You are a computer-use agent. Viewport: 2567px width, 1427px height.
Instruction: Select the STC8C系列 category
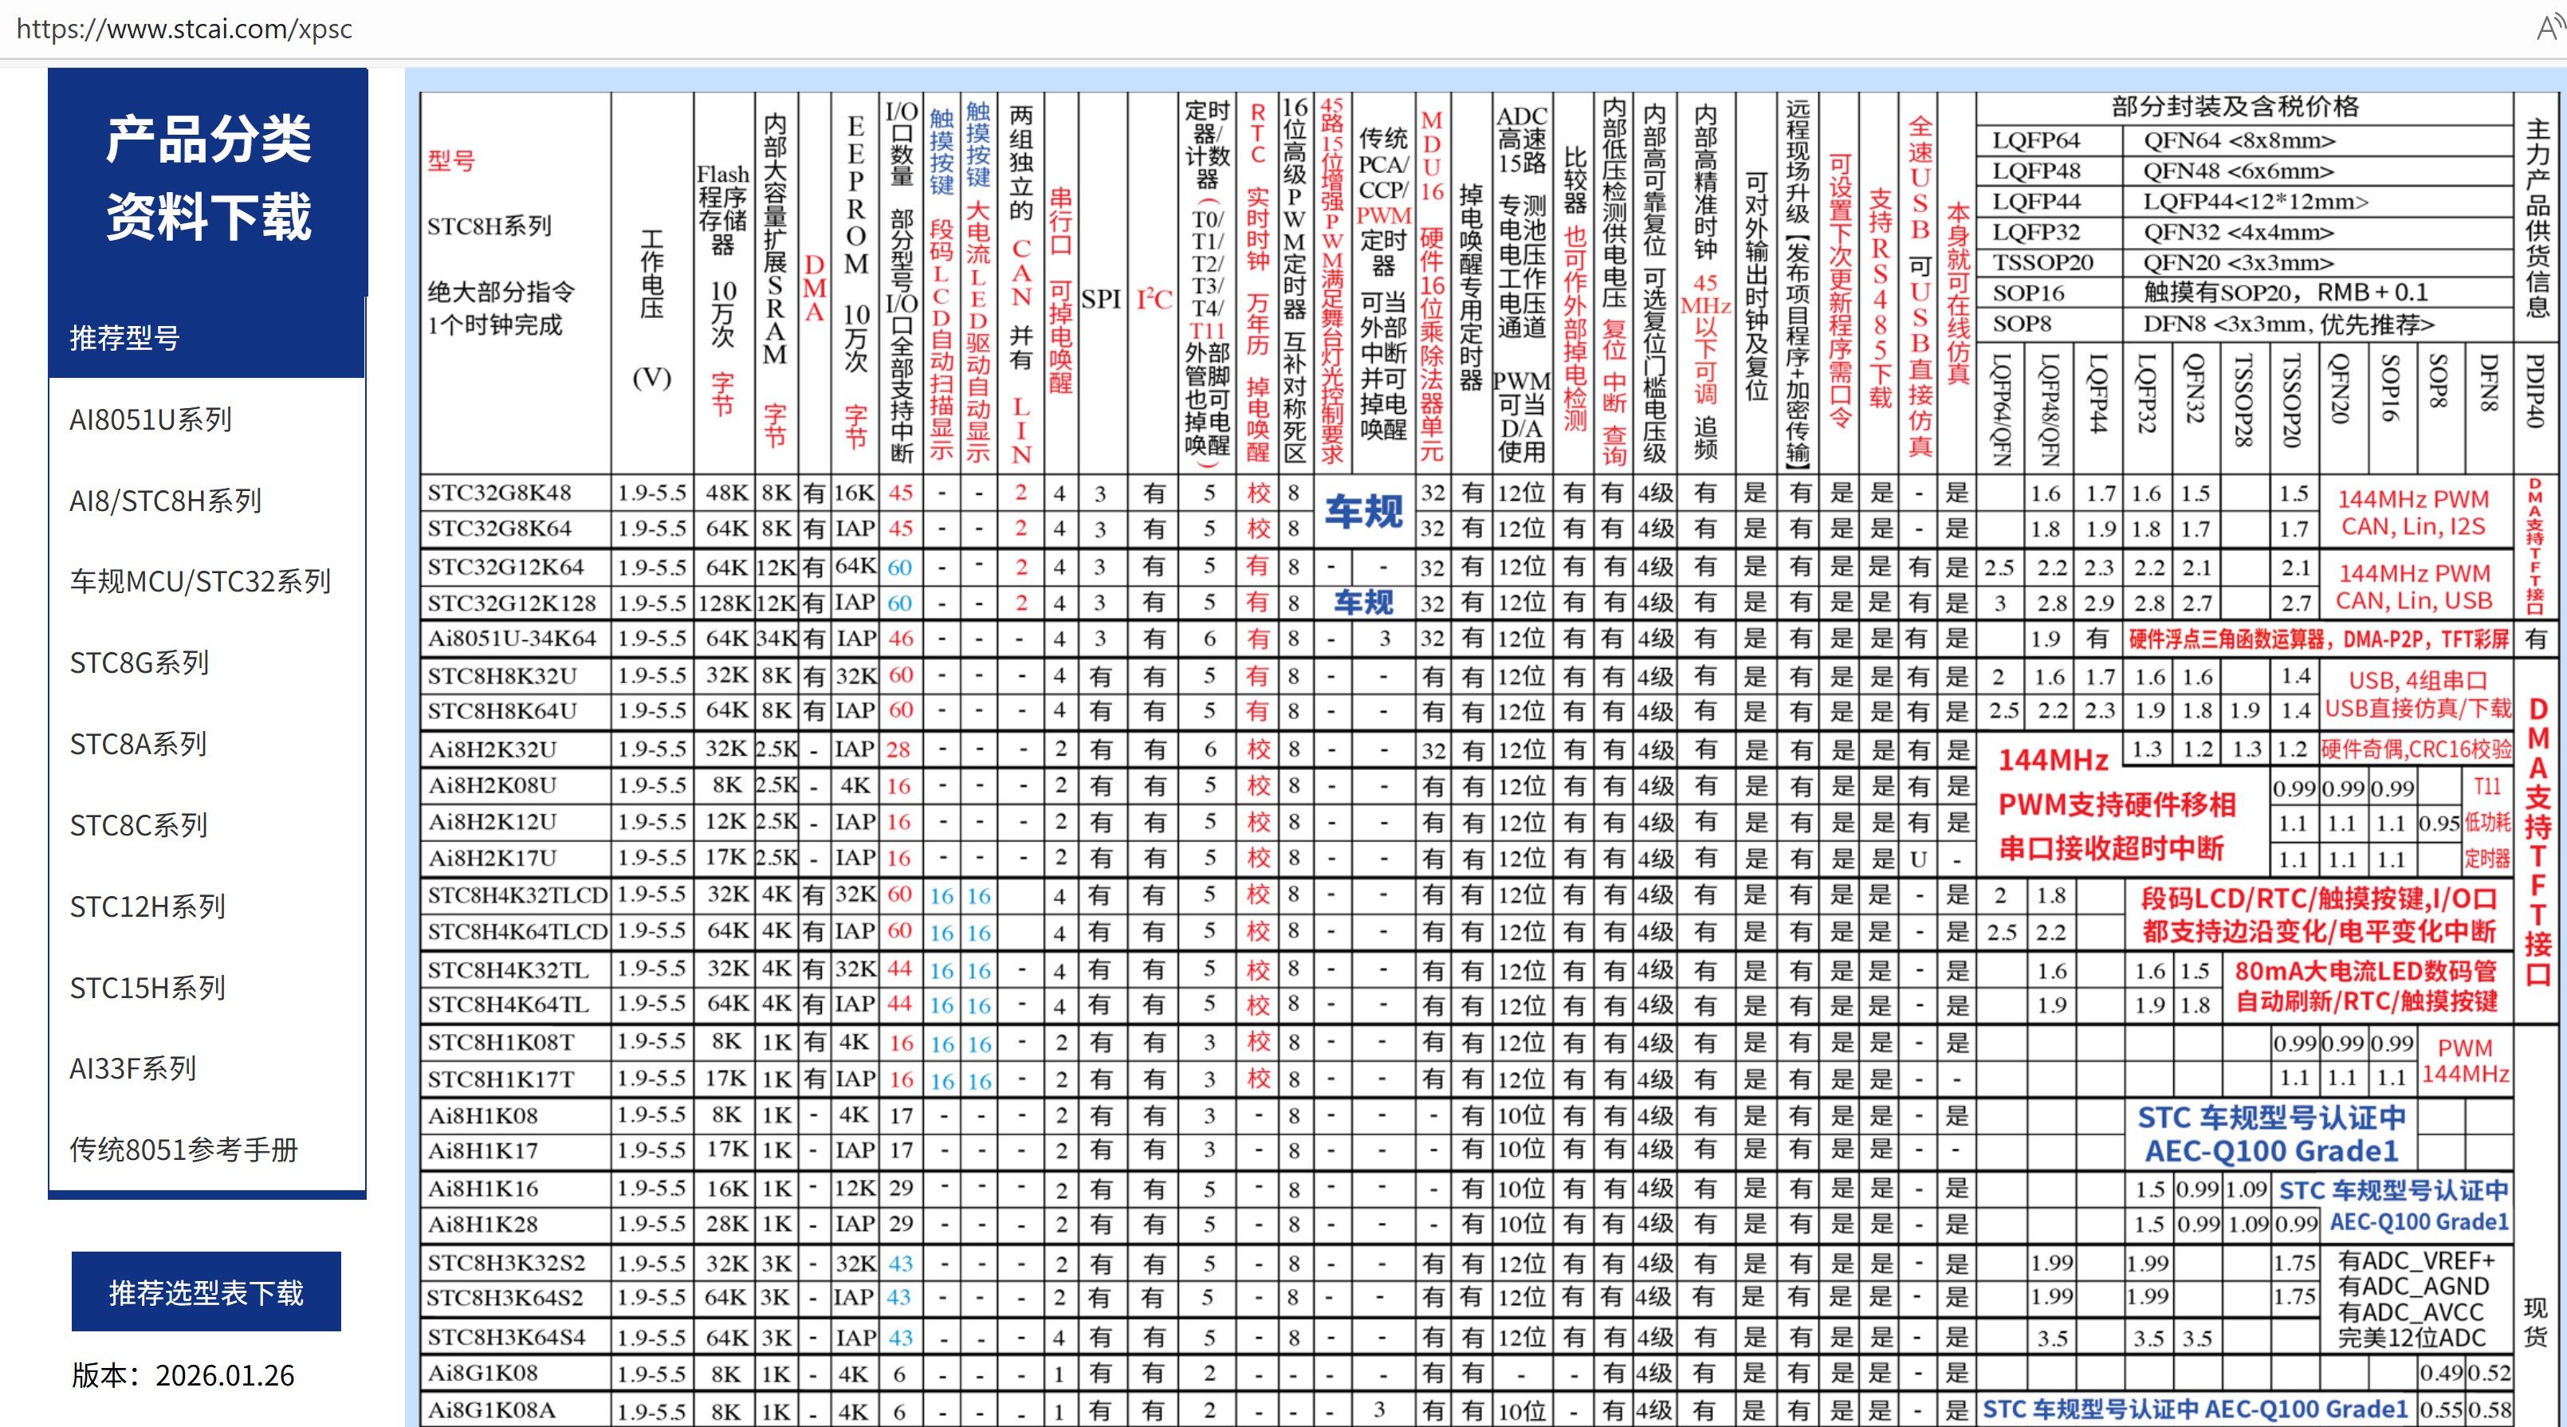pyautogui.click(x=139, y=824)
